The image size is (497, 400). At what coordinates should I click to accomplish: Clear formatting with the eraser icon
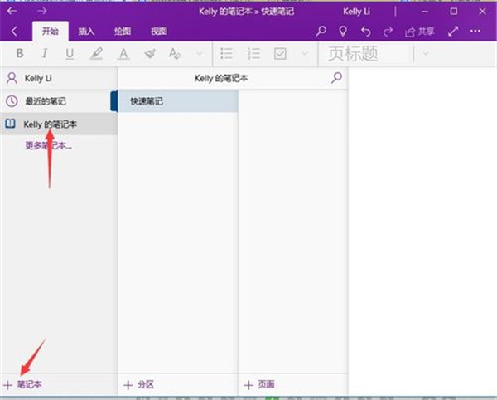coord(150,53)
